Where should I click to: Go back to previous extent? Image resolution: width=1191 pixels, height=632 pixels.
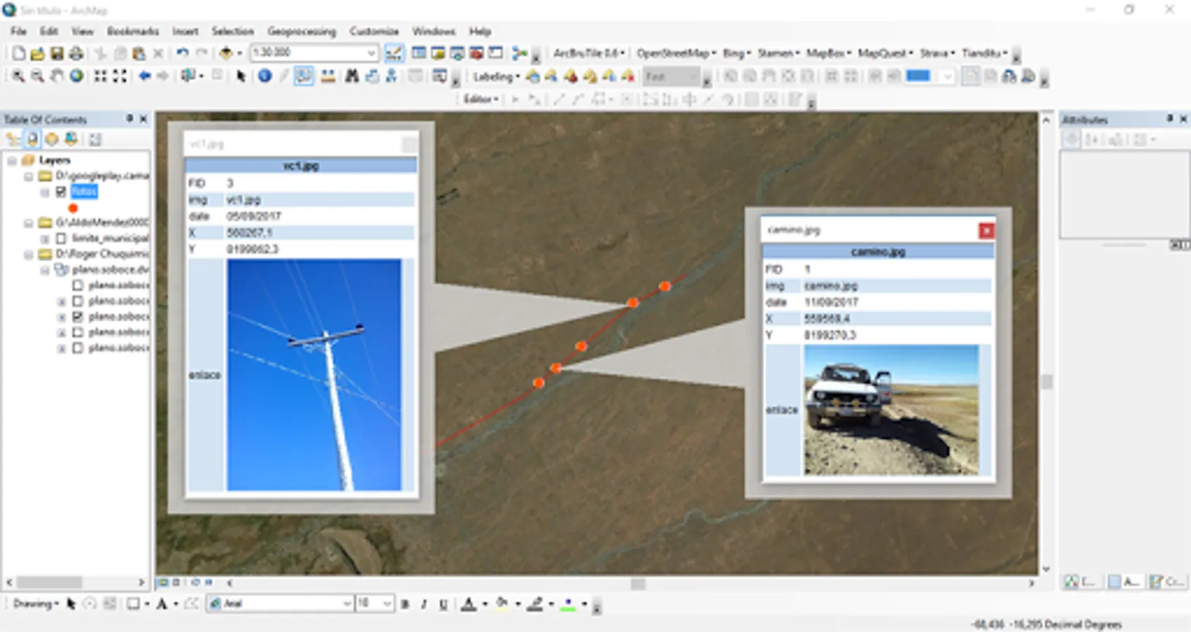point(145,76)
